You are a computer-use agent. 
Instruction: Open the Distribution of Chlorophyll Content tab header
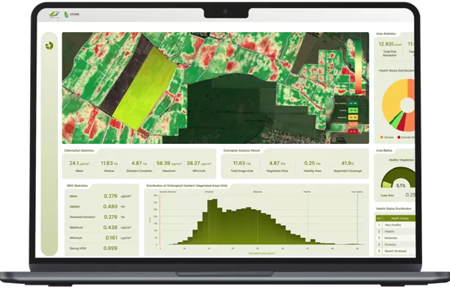[187, 186]
